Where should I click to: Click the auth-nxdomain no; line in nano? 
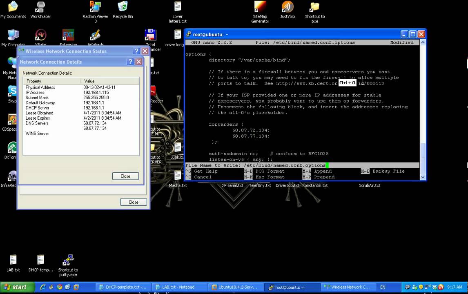(x=269, y=154)
